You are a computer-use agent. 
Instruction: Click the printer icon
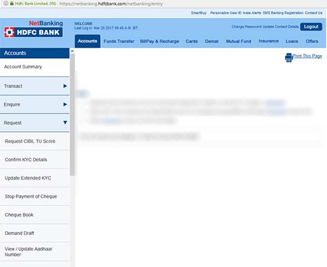pyautogui.click(x=289, y=57)
